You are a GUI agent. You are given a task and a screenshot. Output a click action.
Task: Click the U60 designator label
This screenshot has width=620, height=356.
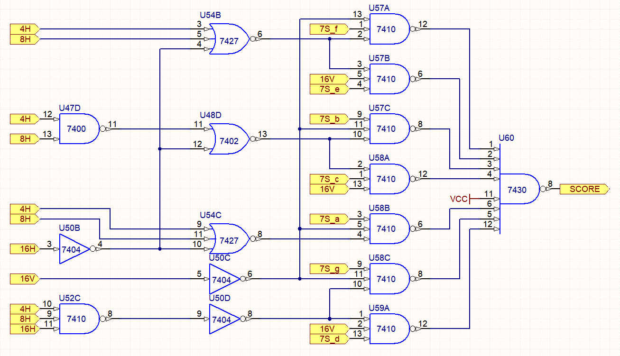click(507, 138)
